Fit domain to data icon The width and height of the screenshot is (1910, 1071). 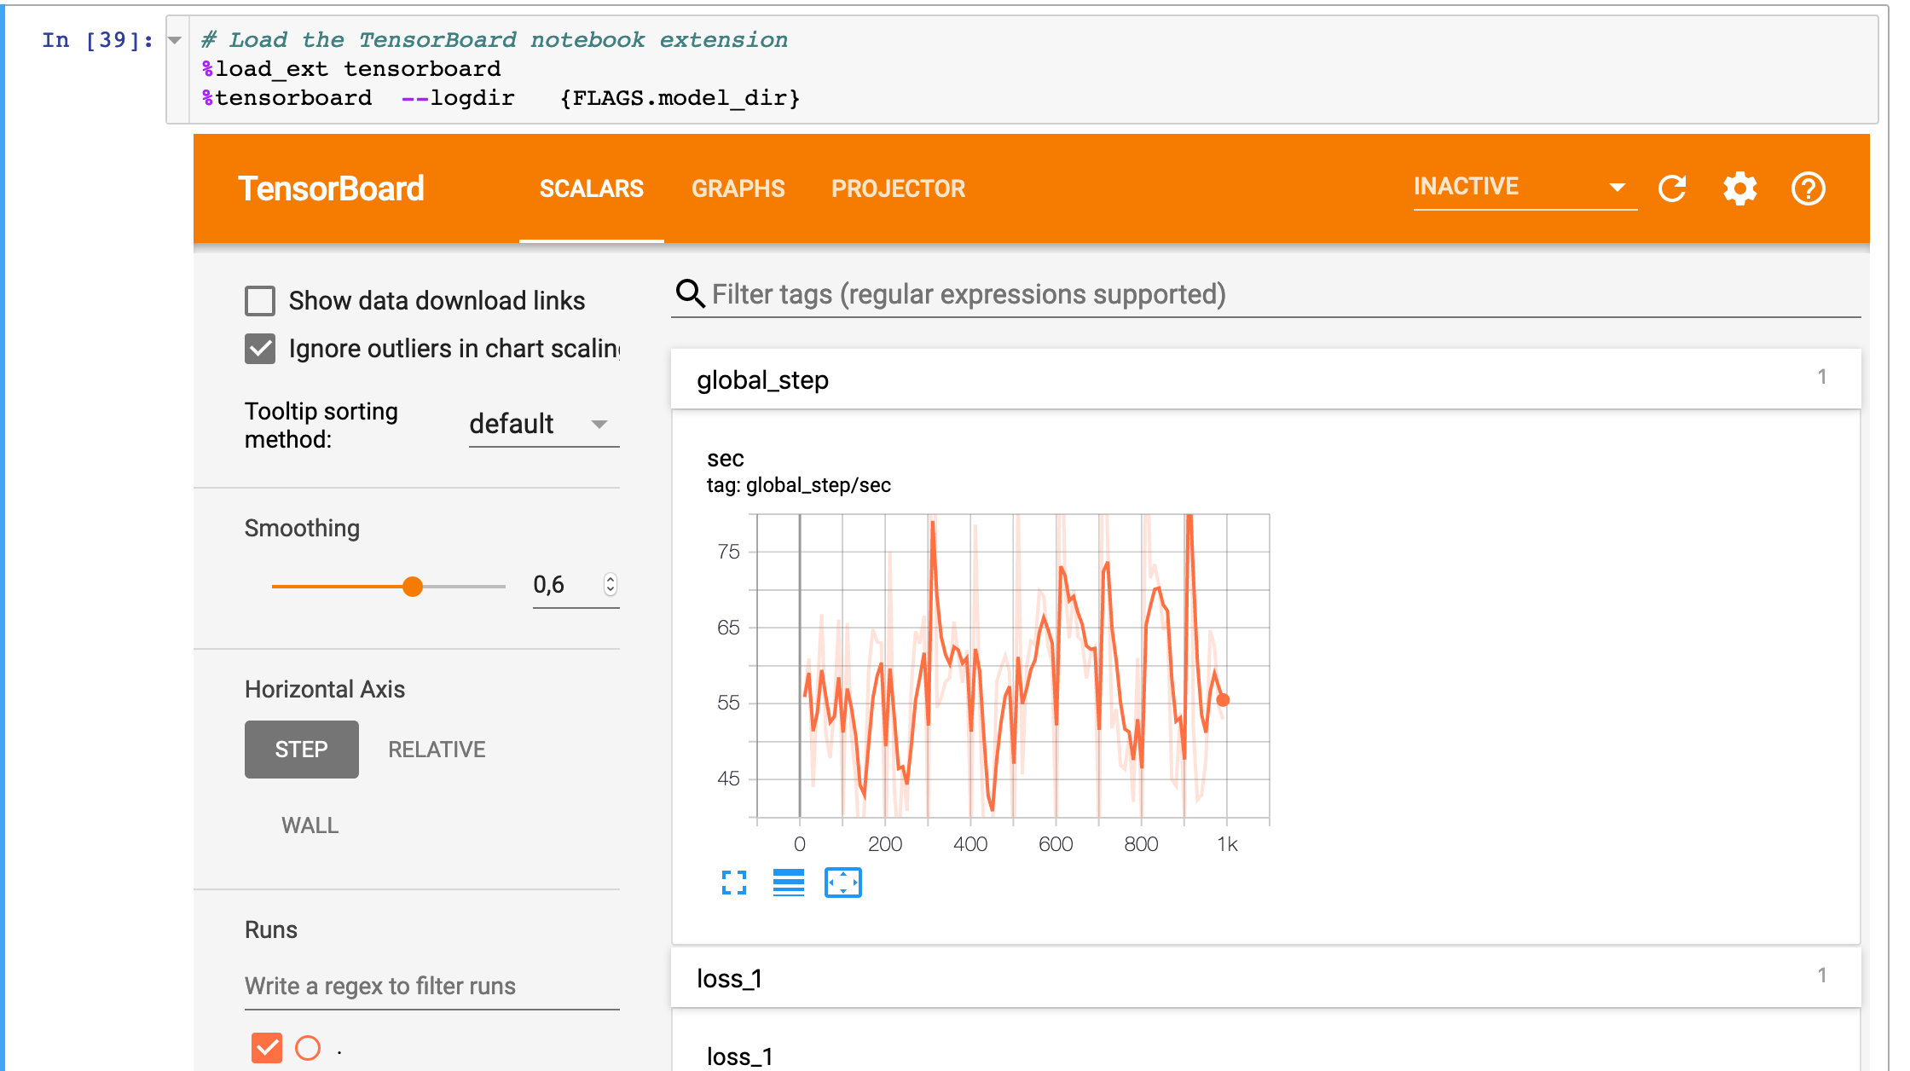coord(842,883)
